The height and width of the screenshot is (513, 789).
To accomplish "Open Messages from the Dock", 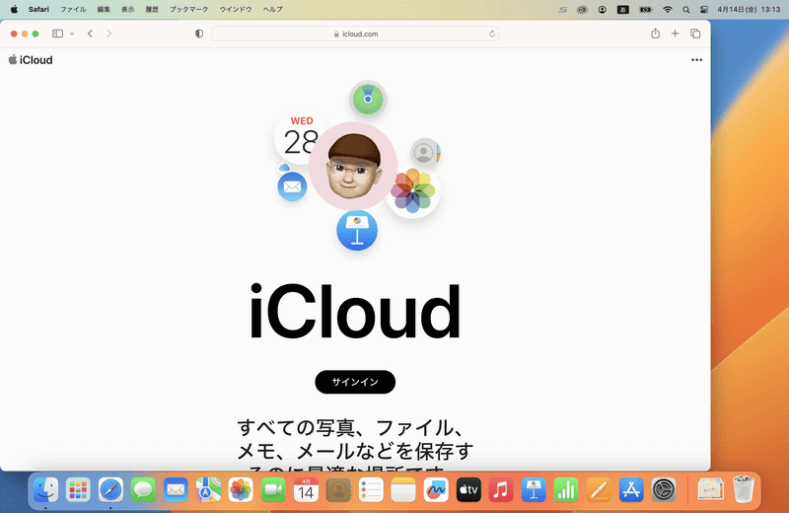I will coord(143,490).
